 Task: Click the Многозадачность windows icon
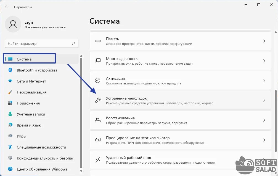click(x=98, y=61)
